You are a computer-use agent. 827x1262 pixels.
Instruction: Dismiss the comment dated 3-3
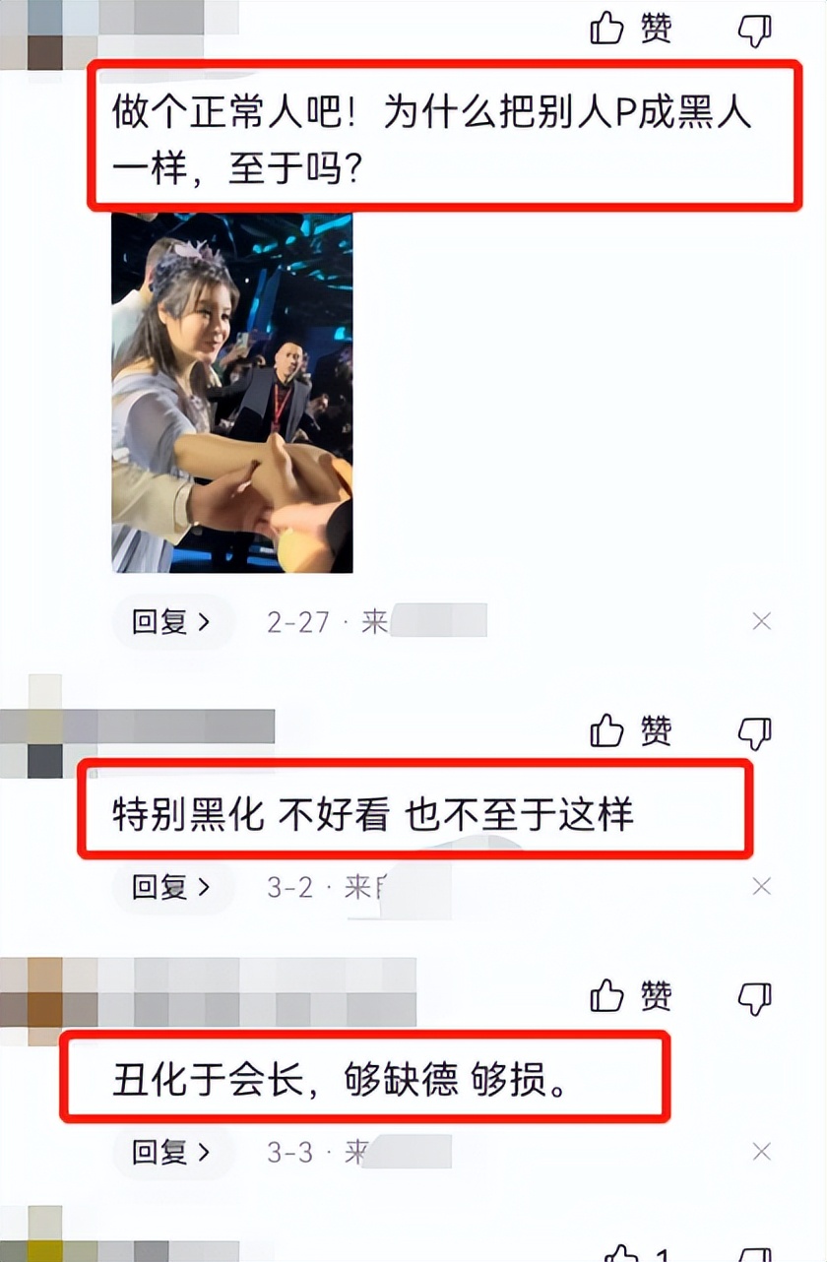[x=761, y=1151]
